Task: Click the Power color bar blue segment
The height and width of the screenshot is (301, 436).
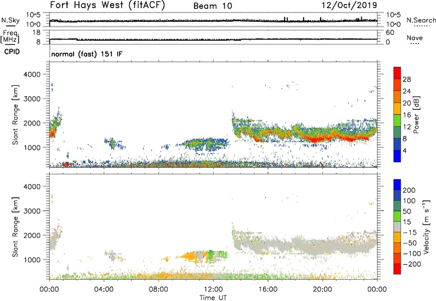Action: [397, 156]
